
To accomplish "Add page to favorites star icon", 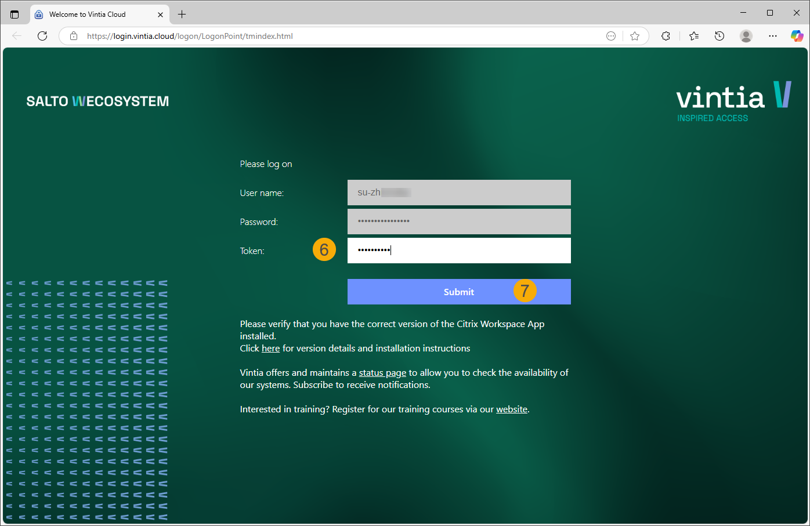I will click(x=635, y=36).
